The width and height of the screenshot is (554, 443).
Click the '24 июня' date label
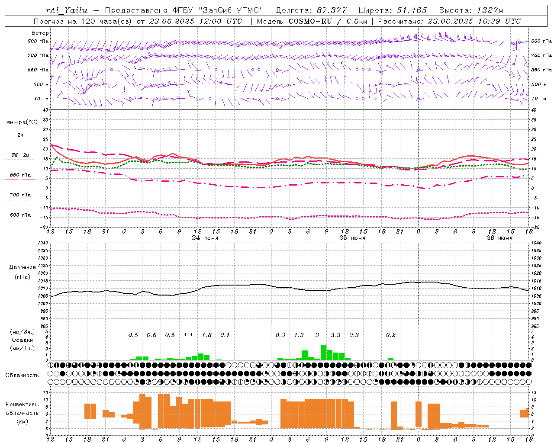(205, 238)
